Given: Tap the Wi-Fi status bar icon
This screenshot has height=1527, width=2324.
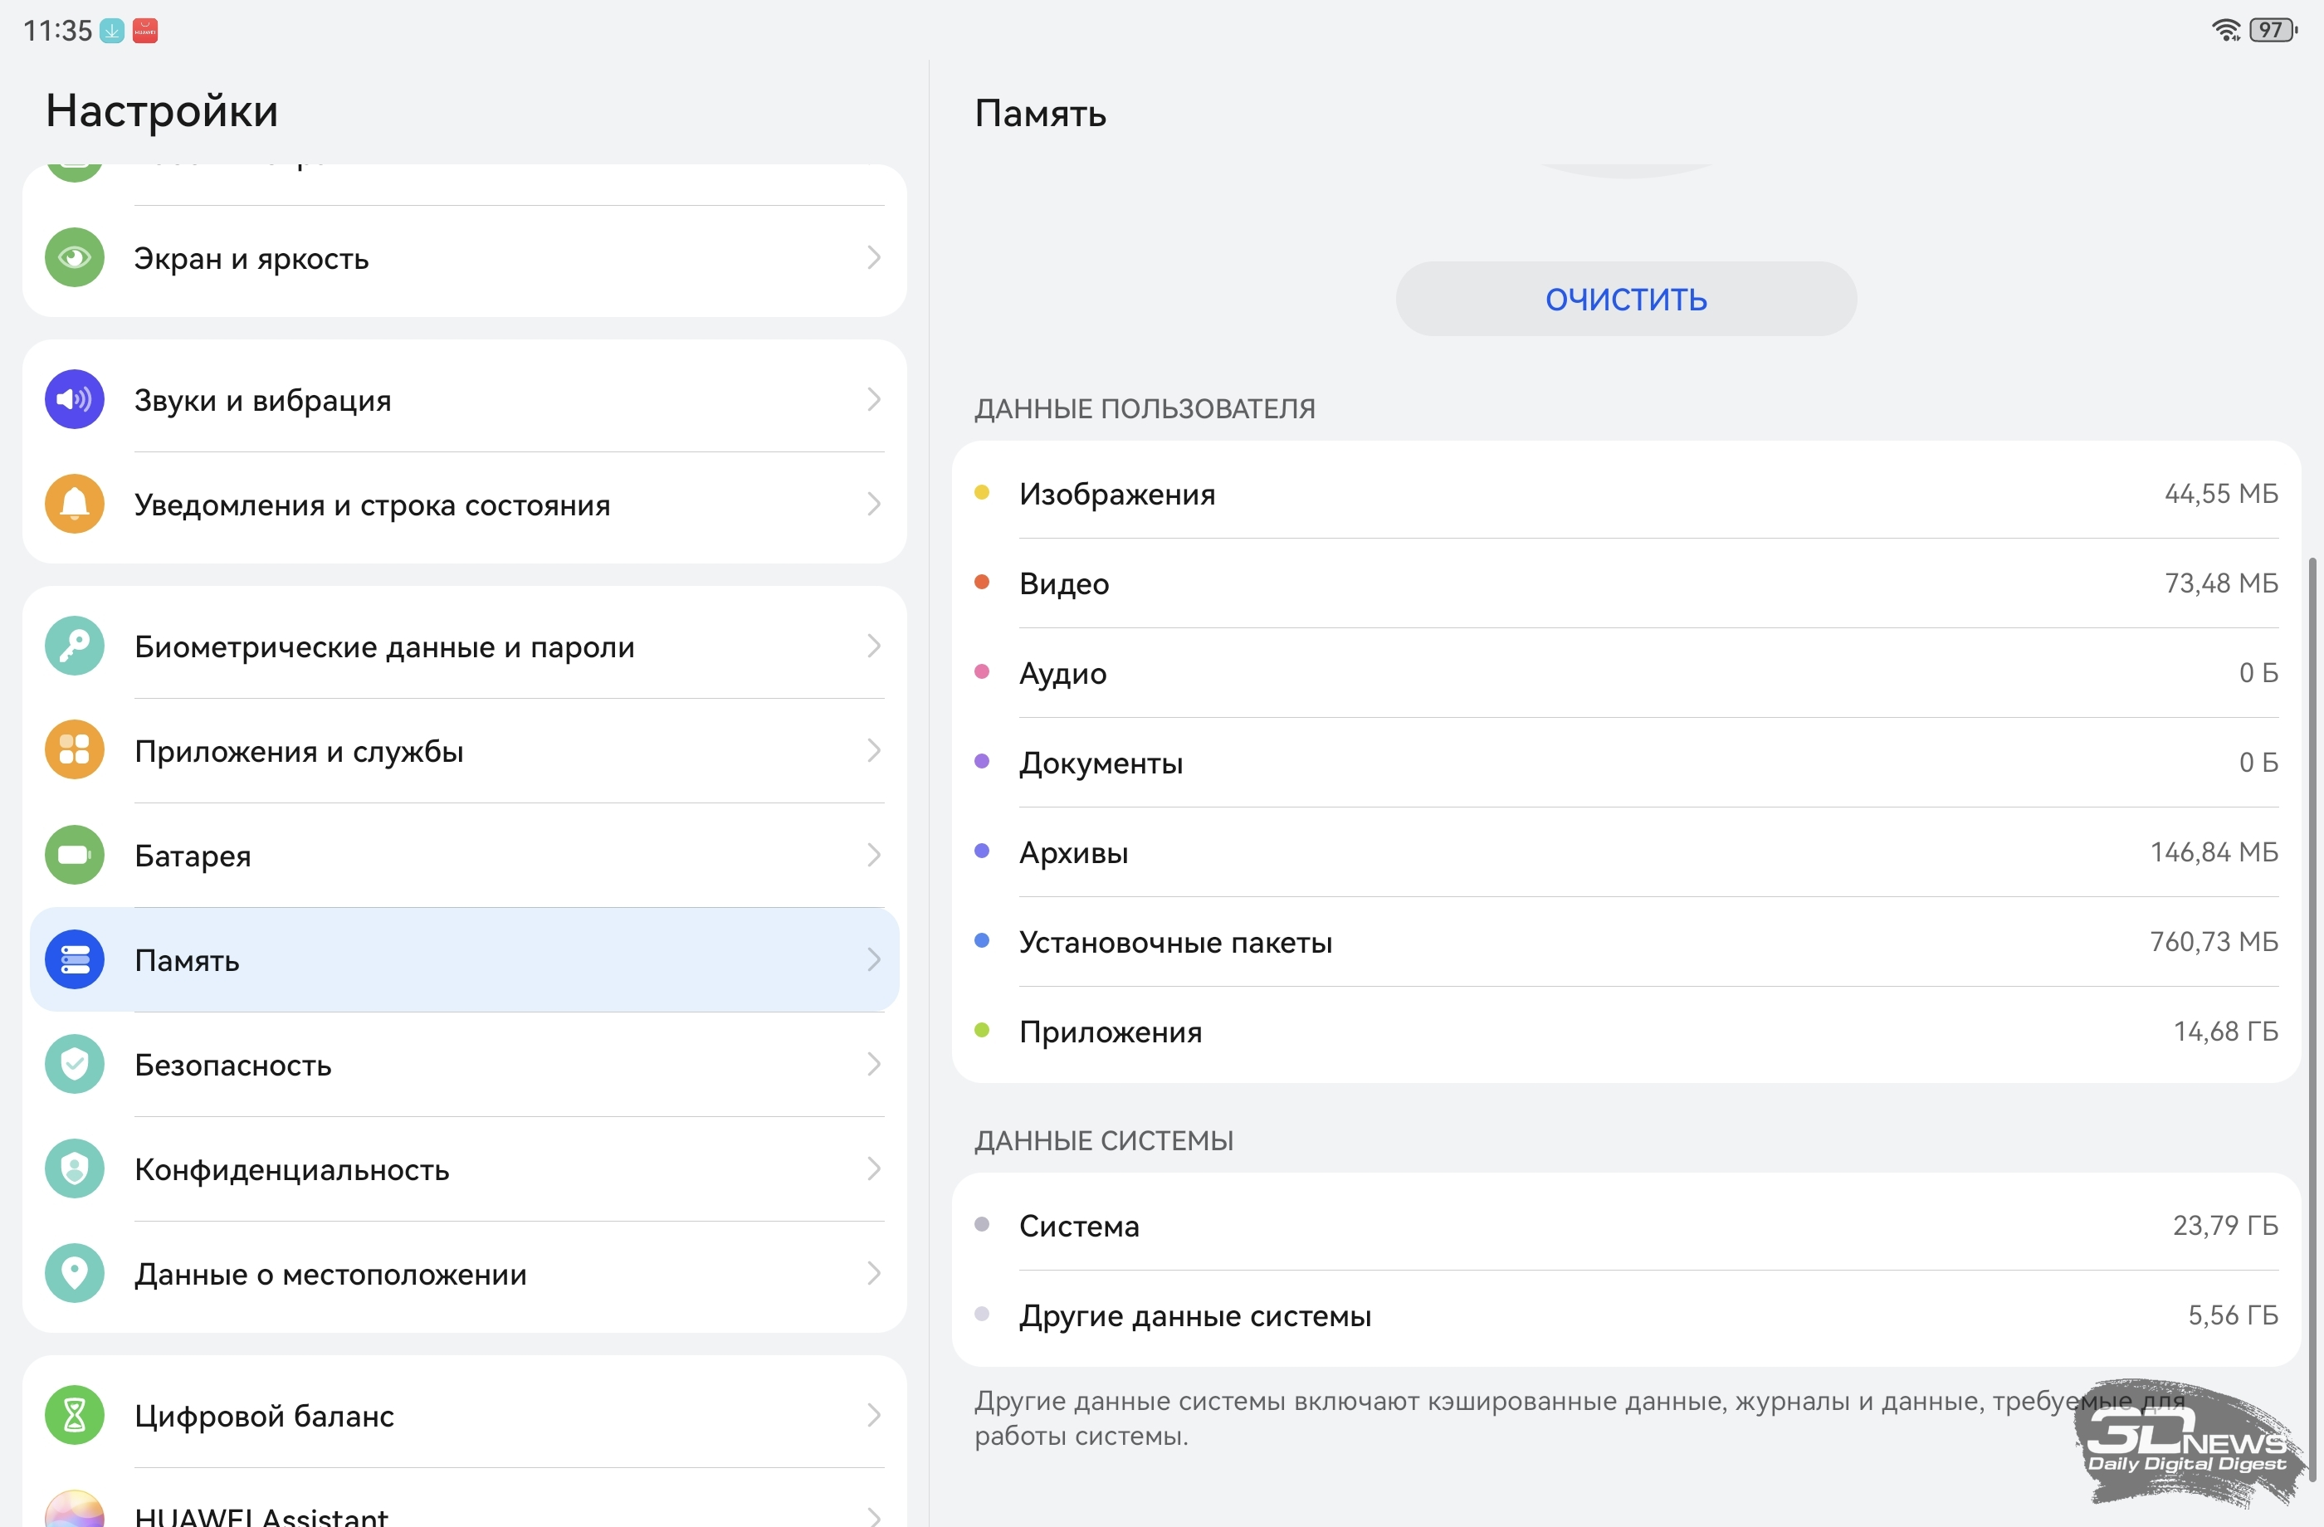Looking at the screenshot, I should coord(2225,30).
